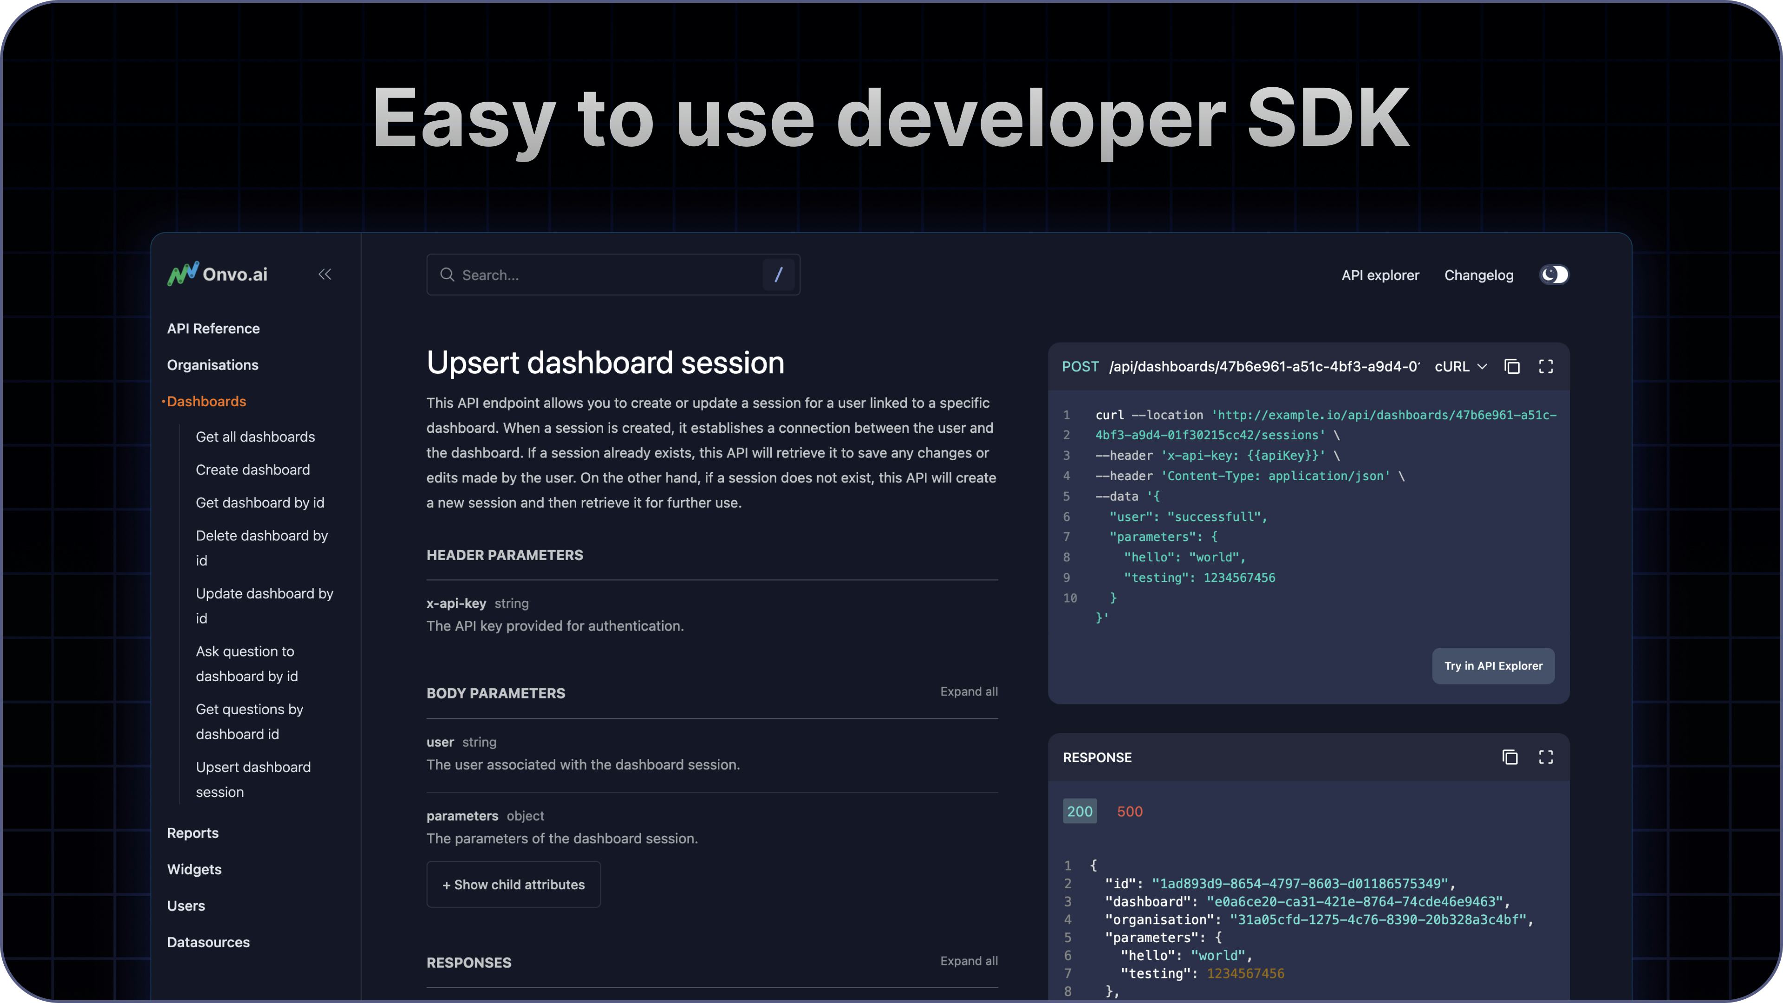Click the slash keyboard shortcut badge
The width and height of the screenshot is (1783, 1003).
tap(779, 274)
